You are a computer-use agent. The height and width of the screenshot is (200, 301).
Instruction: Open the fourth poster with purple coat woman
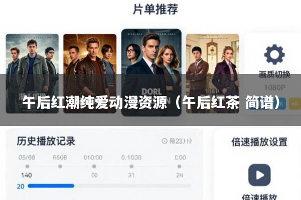[212, 73]
